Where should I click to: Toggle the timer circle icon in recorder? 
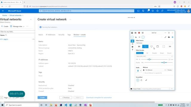tap(143, 37)
